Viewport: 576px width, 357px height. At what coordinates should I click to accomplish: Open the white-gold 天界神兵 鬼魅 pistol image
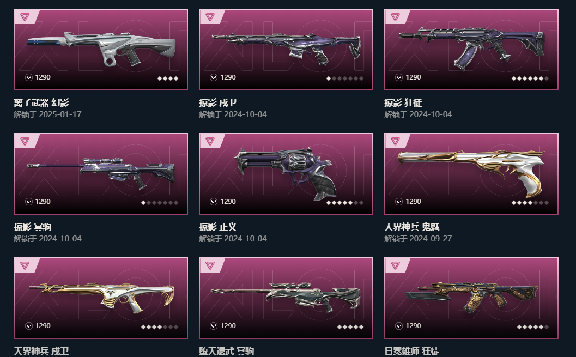coord(471,173)
